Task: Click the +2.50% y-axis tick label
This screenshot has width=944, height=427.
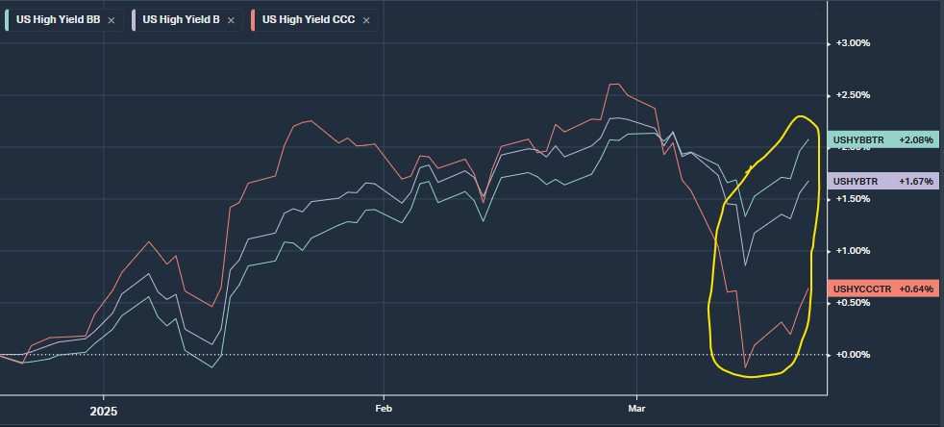Action: [853, 95]
